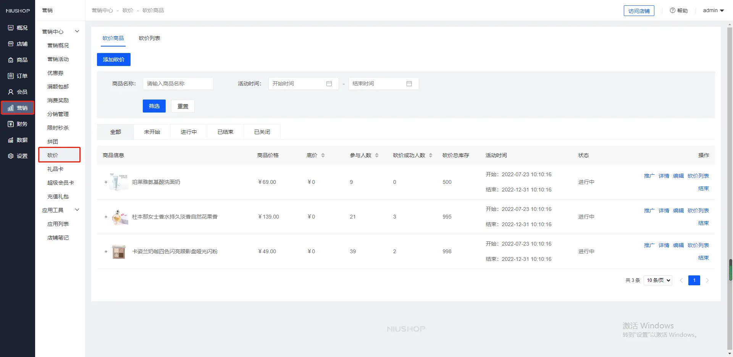Screen dimensions: 733x357
Task: Open the 概况 overview sidebar icon
Action: (11, 28)
